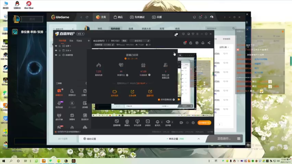Click 发布视频 in the stream-ended dialog
The image size is (292, 164).
coord(115,93)
